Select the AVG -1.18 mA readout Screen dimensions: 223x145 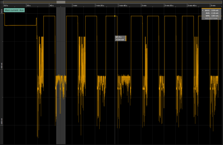click(212, 13)
